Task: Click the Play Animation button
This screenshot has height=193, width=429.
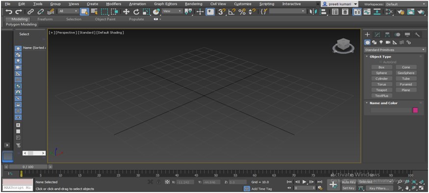Action: coord(304,182)
